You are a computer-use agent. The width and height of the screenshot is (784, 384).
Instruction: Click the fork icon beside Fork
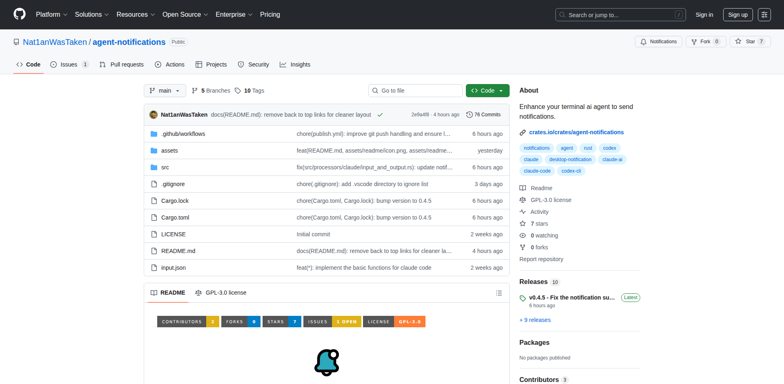click(x=694, y=42)
